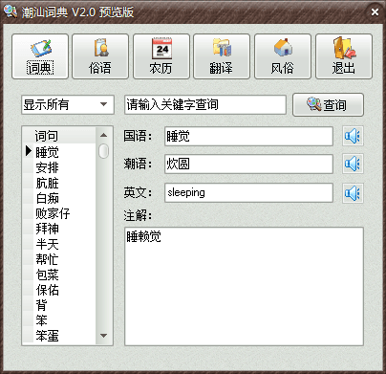Screen dimensions: 386x374
Task: Select 白痴 in the word list
Action: (x=64, y=198)
